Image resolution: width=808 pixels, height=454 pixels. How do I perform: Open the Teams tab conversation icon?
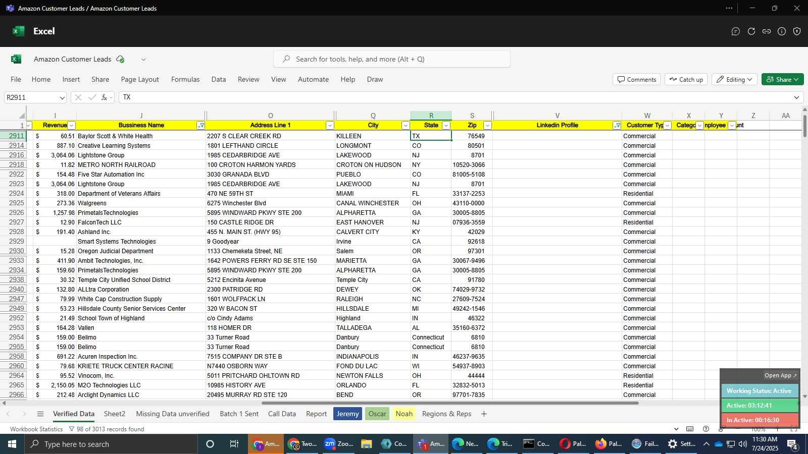736,31
